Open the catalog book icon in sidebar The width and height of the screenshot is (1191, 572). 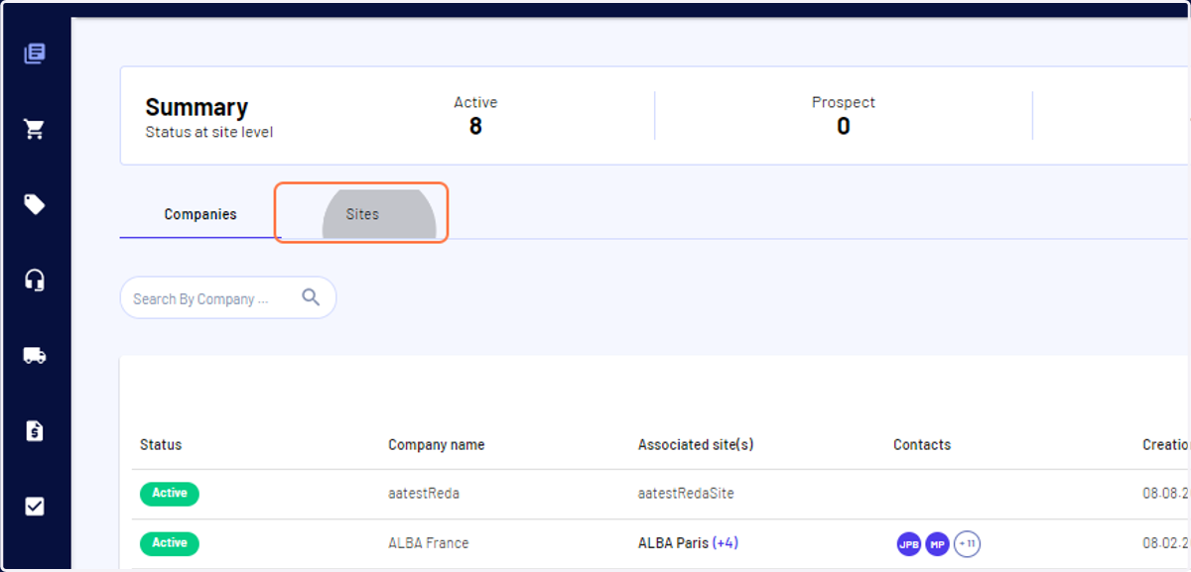[x=35, y=54]
